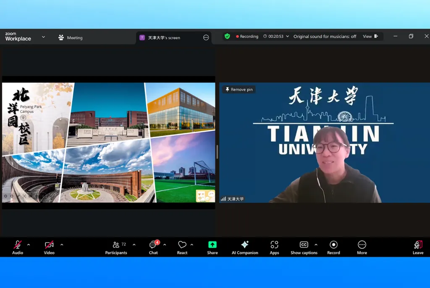The width and height of the screenshot is (430, 288).
Task: Open the Zoom Workplace dropdown chevron
Action: tap(43, 37)
